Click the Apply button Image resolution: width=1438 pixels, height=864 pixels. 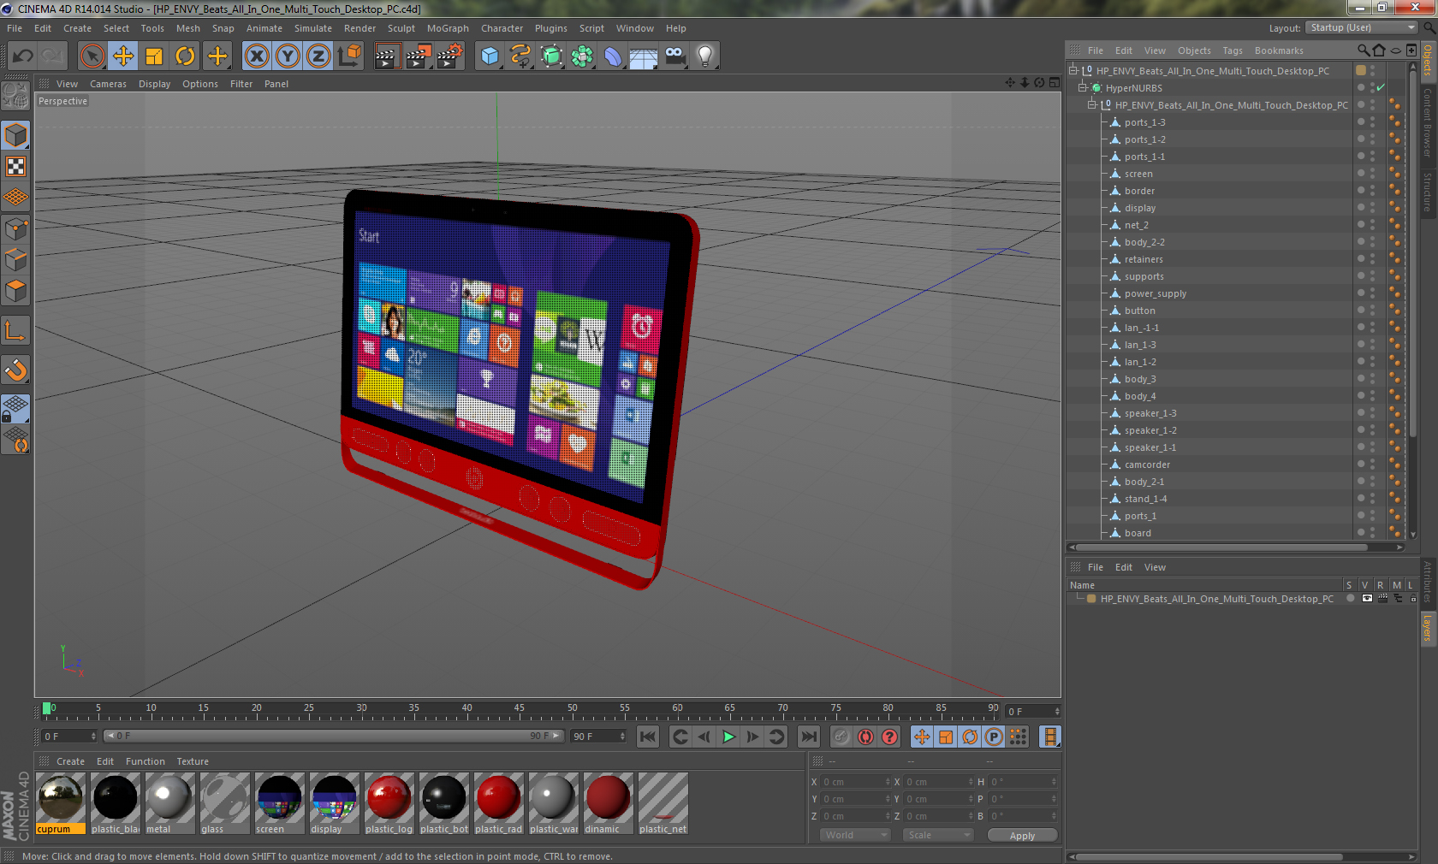tap(1022, 836)
